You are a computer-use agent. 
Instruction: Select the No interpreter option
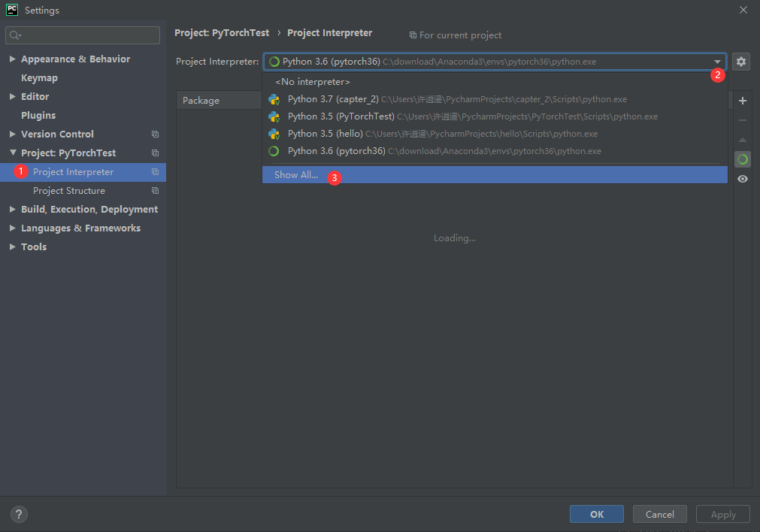[x=312, y=81]
